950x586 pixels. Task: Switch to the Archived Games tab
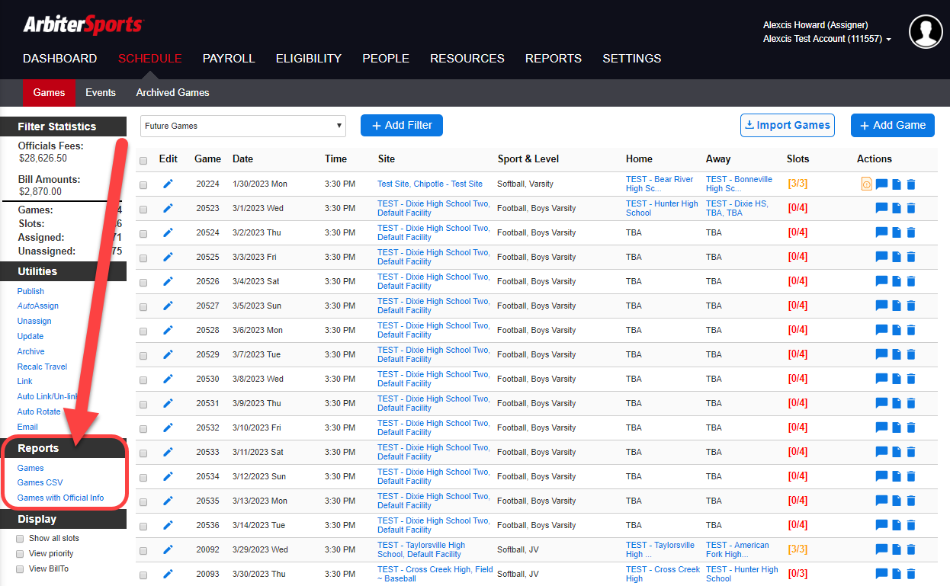(173, 92)
